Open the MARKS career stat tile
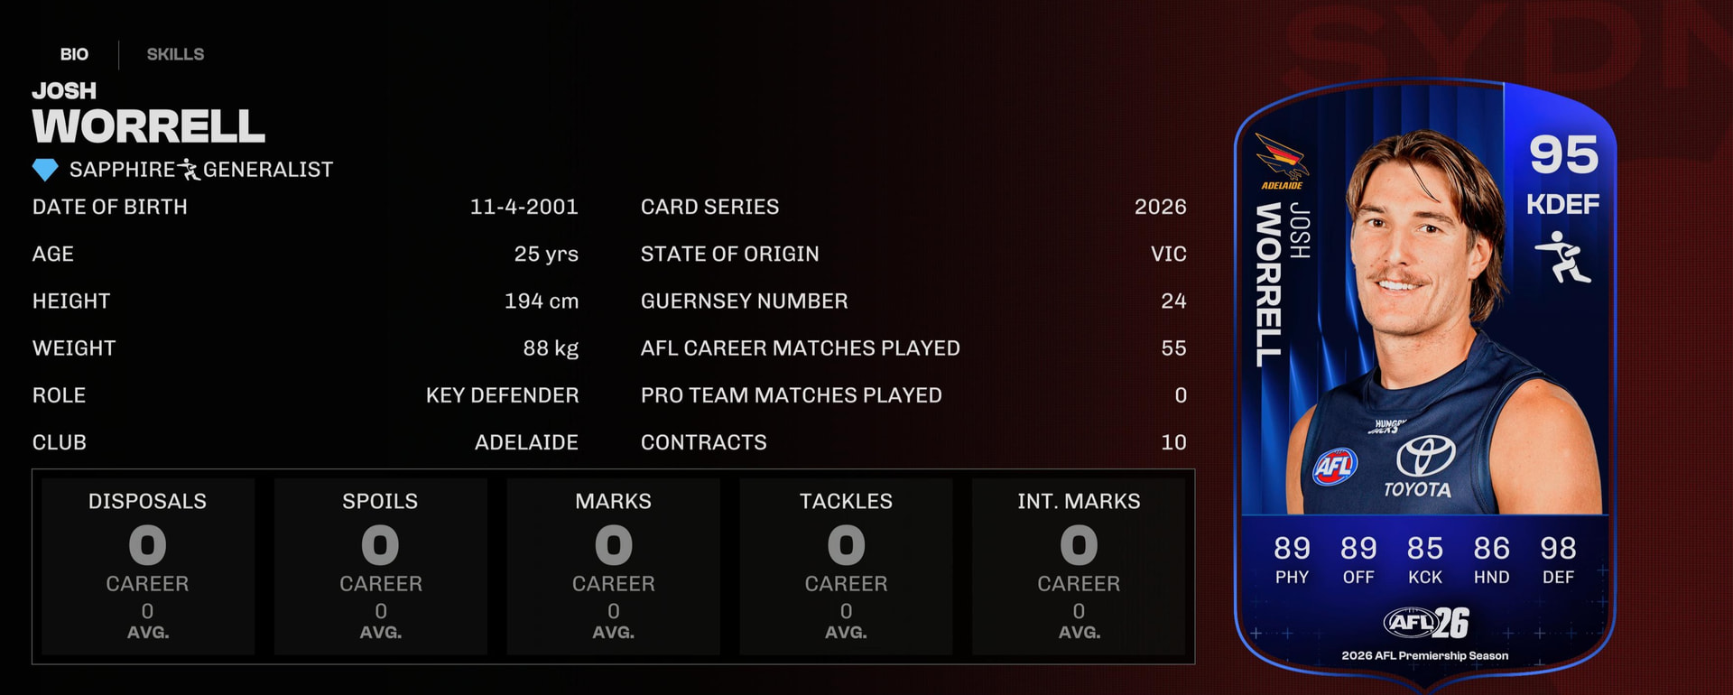Image resolution: width=1733 pixels, height=695 pixels. coord(614,566)
